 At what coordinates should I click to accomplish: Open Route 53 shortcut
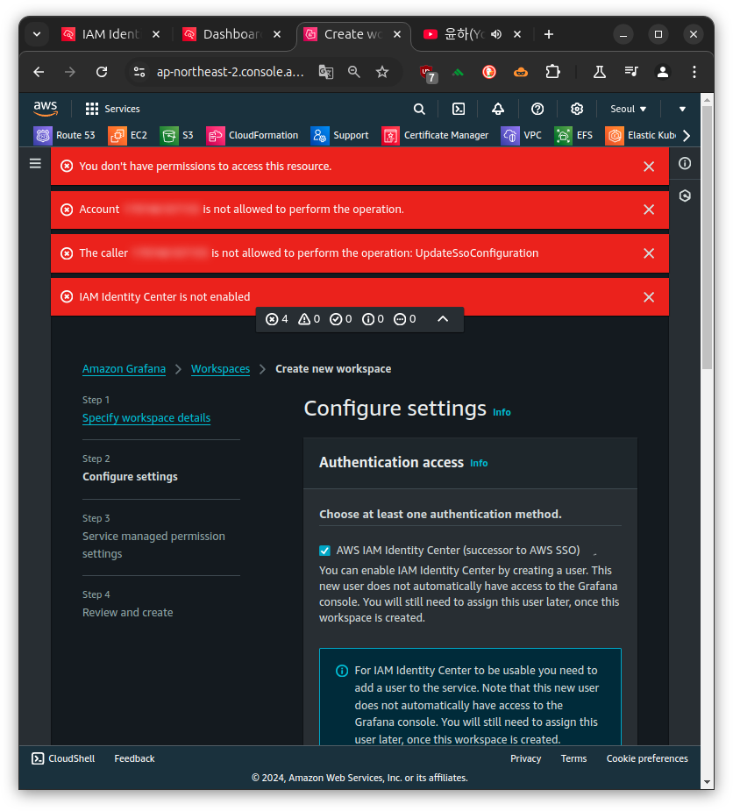tap(65, 136)
